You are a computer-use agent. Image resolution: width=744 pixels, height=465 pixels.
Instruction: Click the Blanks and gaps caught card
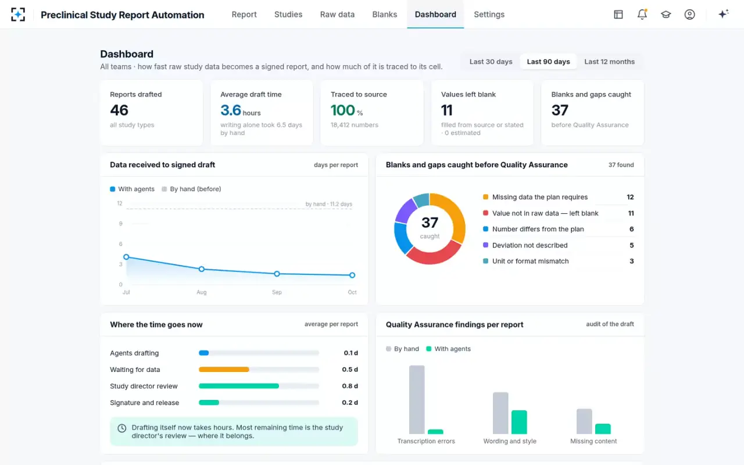pos(592,113)
